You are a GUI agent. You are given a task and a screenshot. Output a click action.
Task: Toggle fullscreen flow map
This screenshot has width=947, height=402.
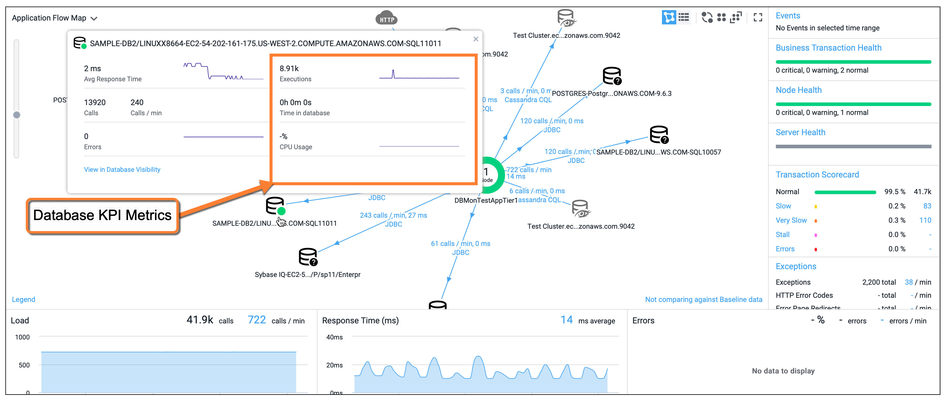pos(758,17)
